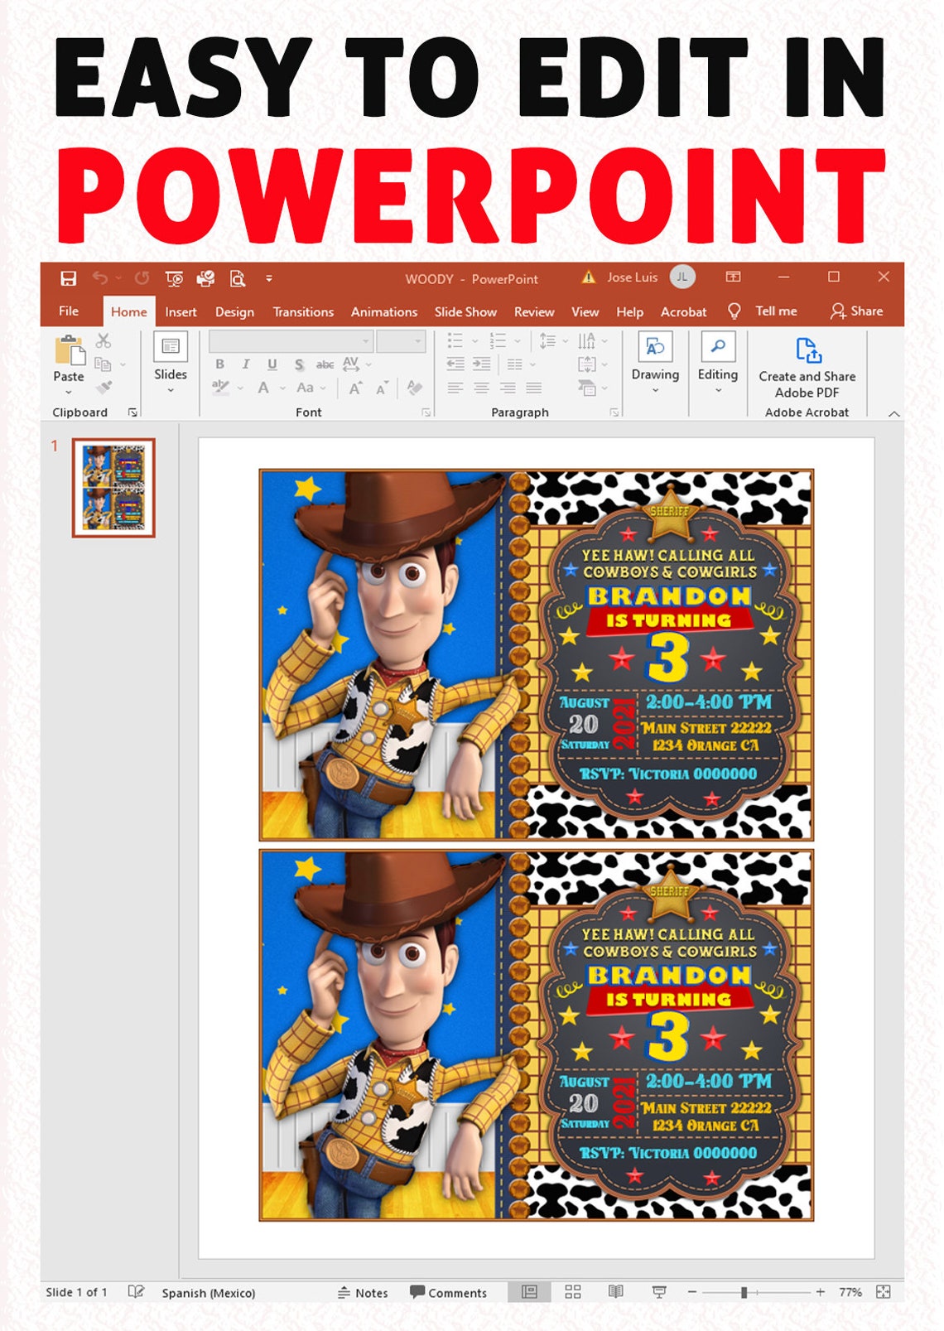
Task: Start presentation from beginning icon
Action: click(174, 278)
